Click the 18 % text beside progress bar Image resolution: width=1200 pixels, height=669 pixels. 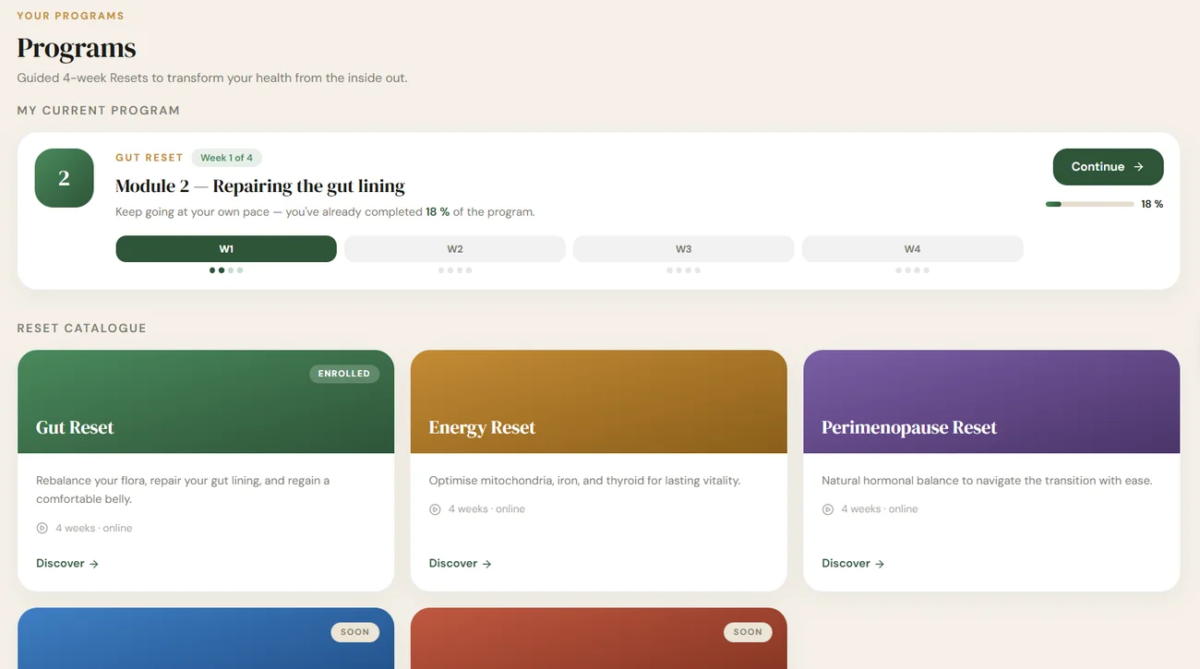pos(1152,204)
